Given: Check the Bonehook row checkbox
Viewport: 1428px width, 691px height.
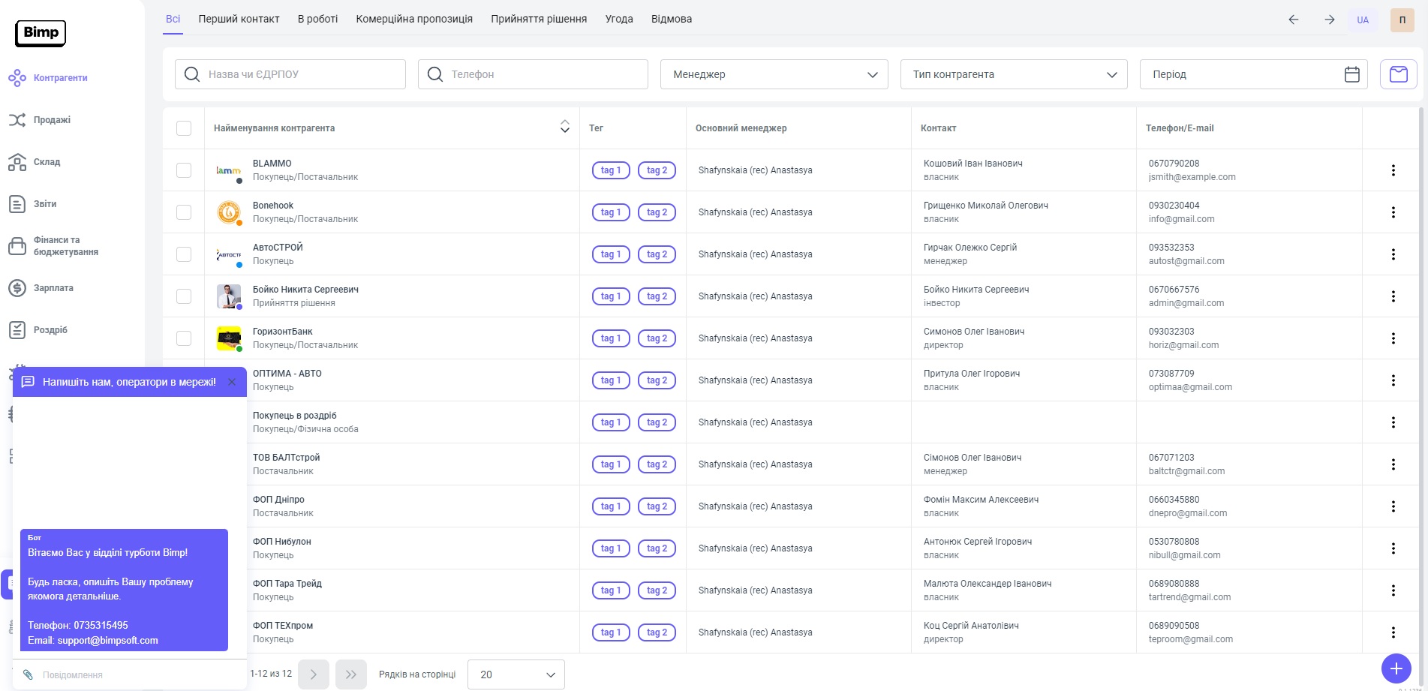Looking at the screenshot, I should [x=184, y=212].
